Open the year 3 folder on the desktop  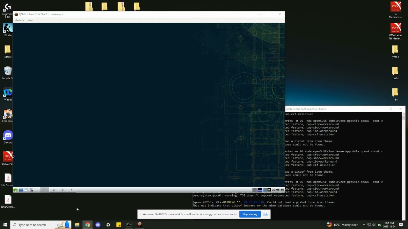pos(396,52)
